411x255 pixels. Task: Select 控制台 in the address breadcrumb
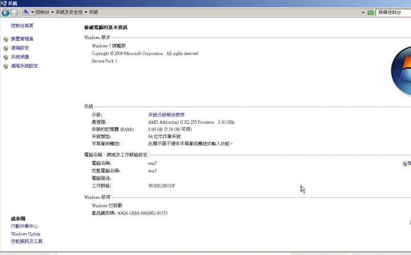point(42,12)
